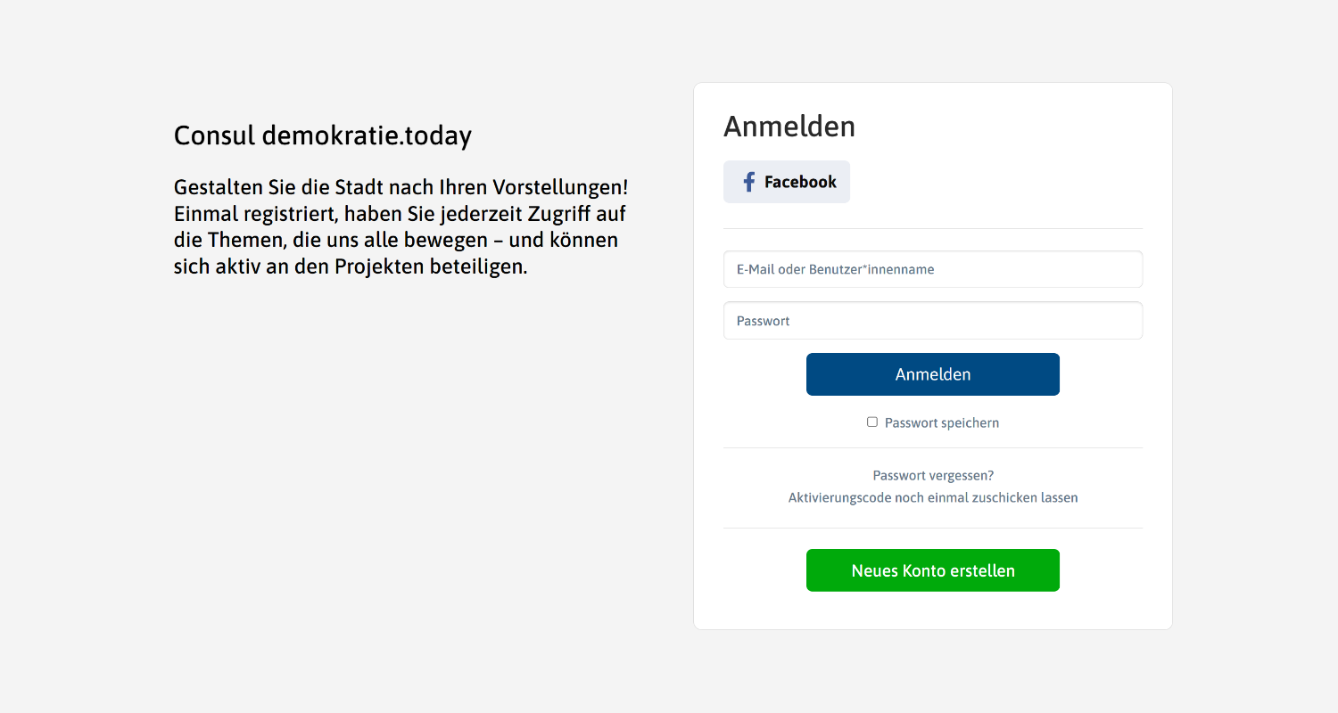Click into the Passwort input field
This screenshot has height=713, width=1338.
[x=932, y=321]
